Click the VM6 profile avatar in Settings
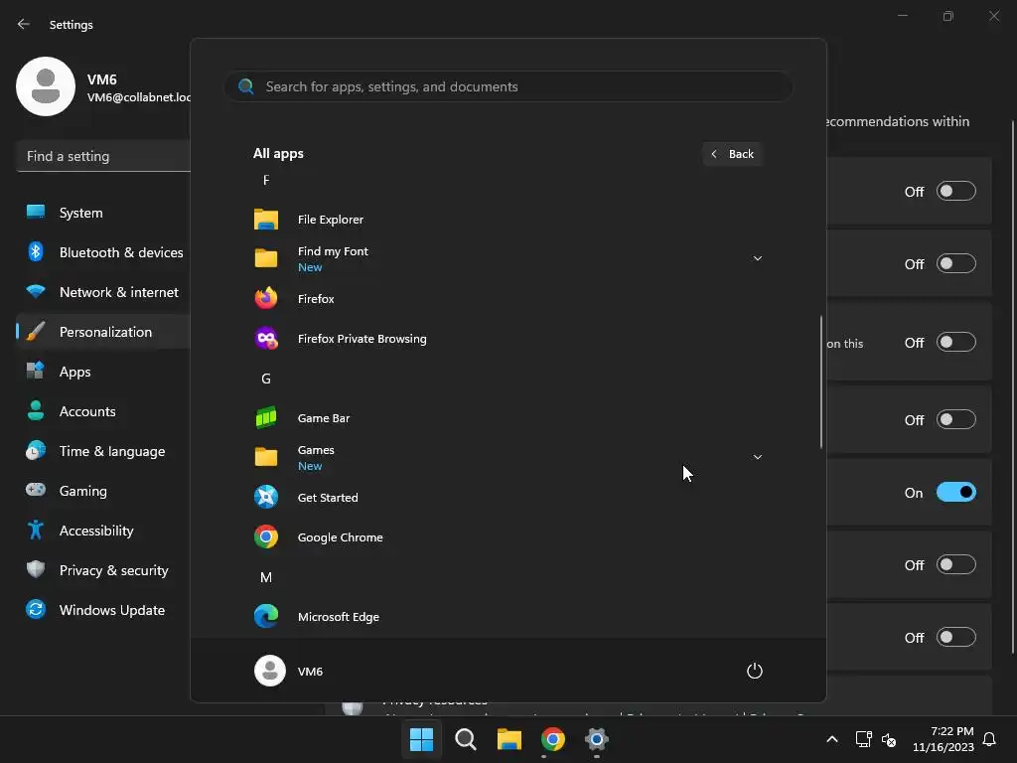The width and height of the screenshot is (1017, 763). pos(46,86)
